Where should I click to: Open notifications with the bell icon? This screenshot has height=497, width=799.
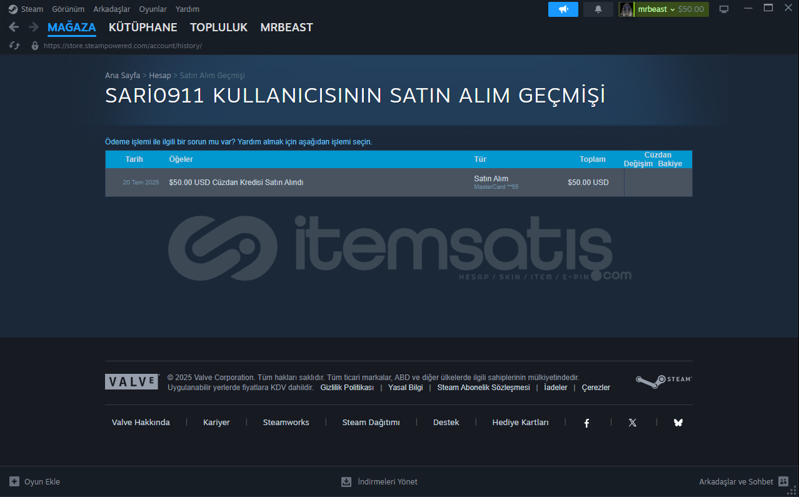(598, 9)
